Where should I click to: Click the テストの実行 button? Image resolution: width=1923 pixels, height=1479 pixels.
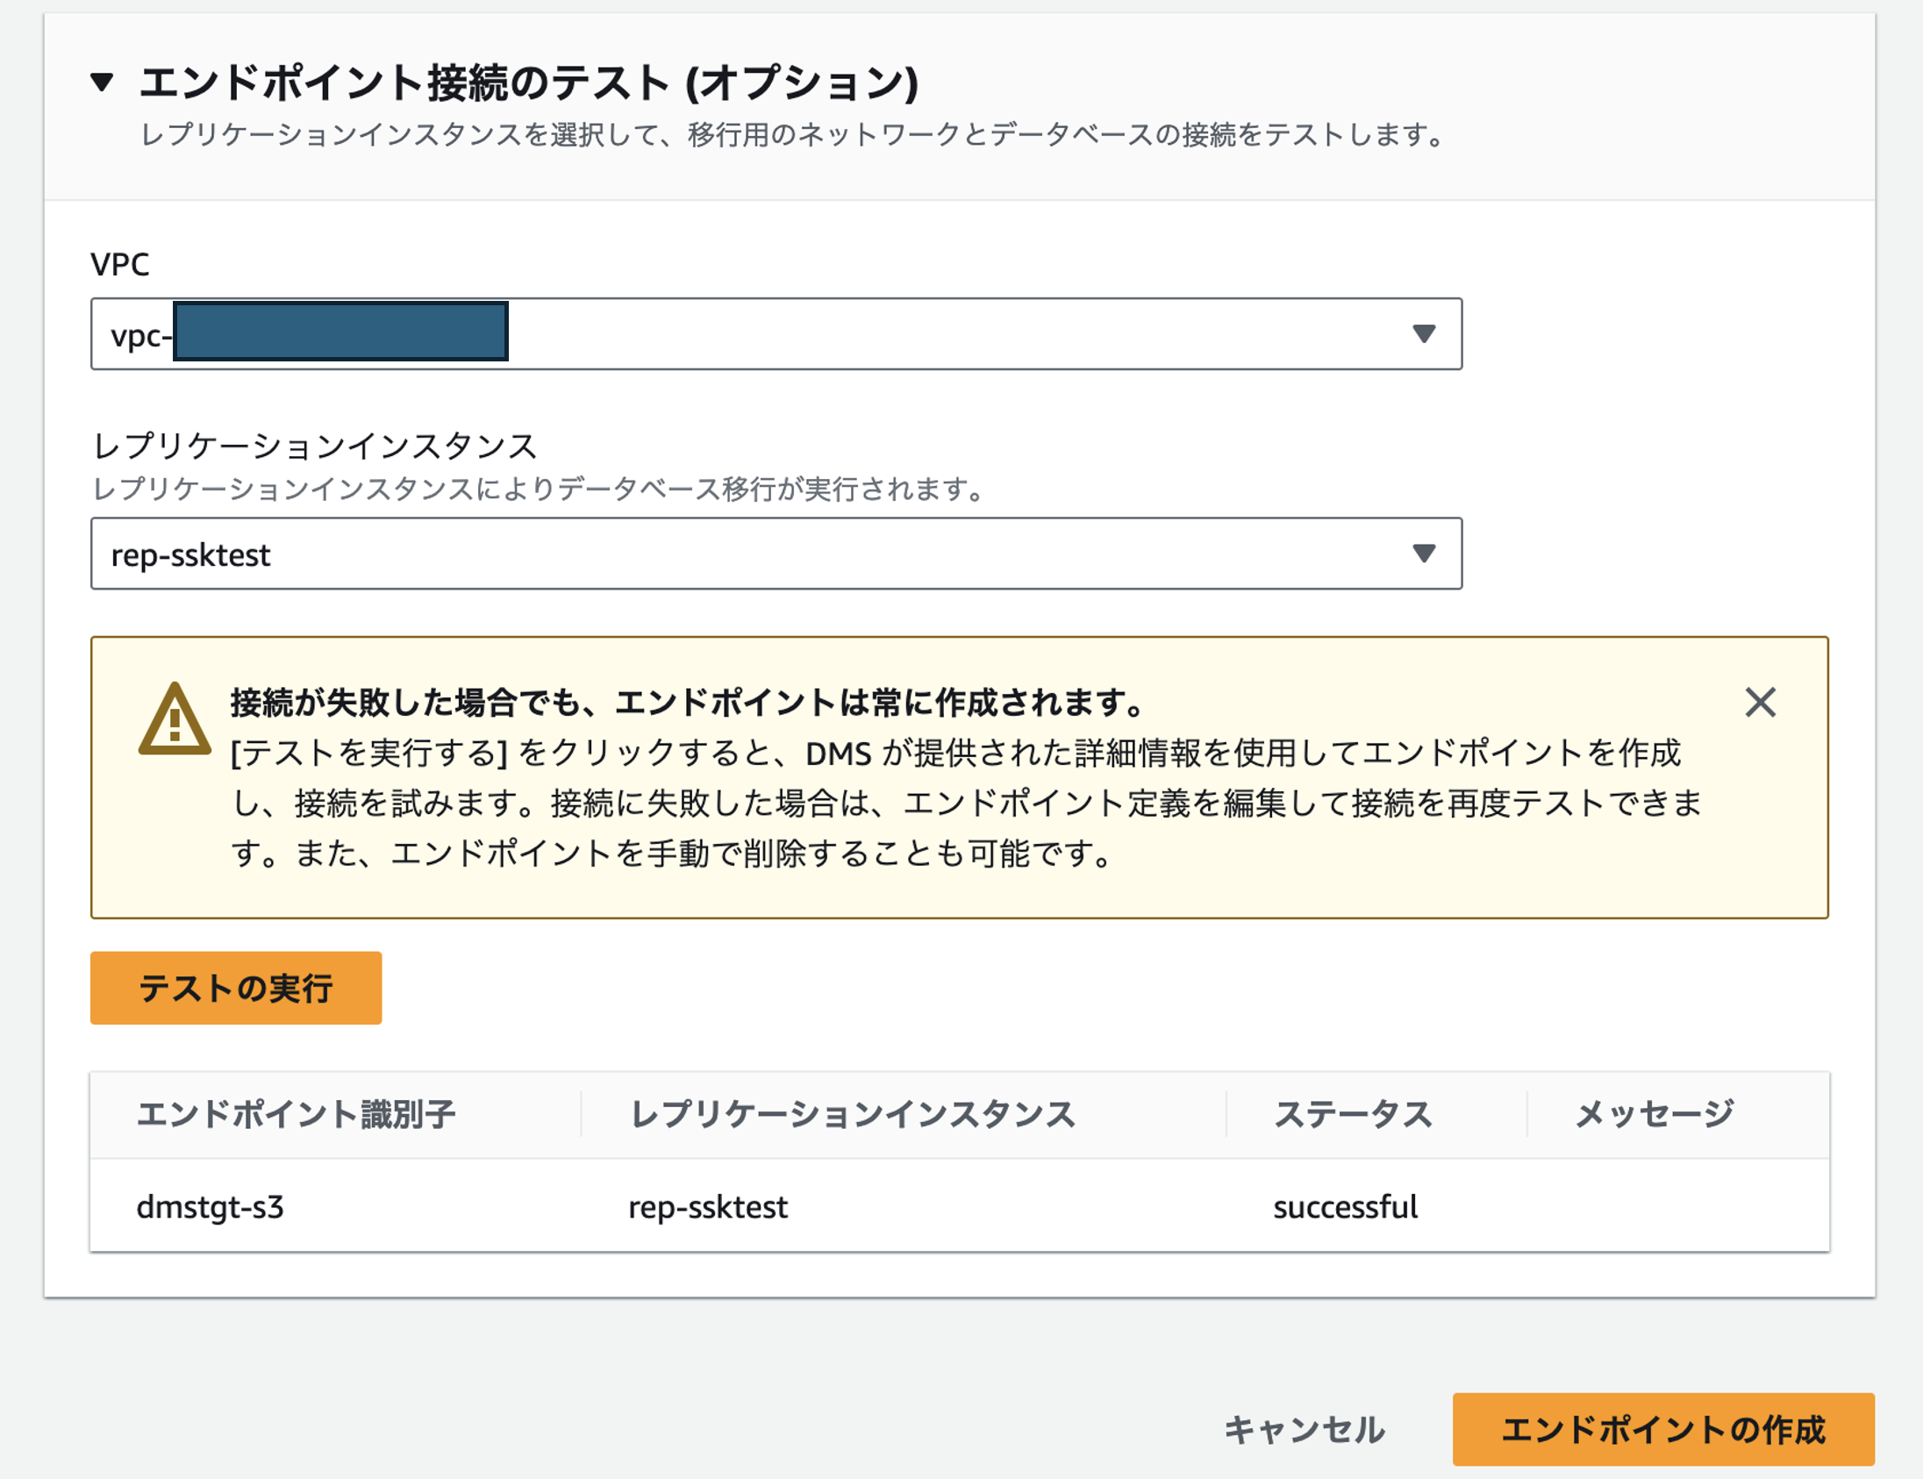tap(236, 988)
